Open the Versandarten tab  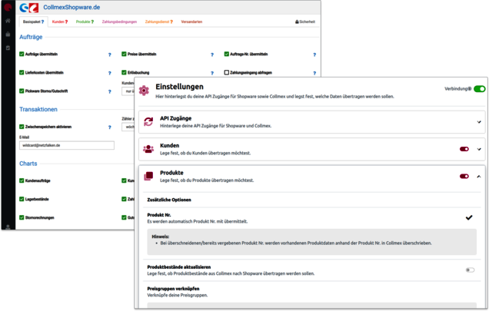tap(191, 22)
